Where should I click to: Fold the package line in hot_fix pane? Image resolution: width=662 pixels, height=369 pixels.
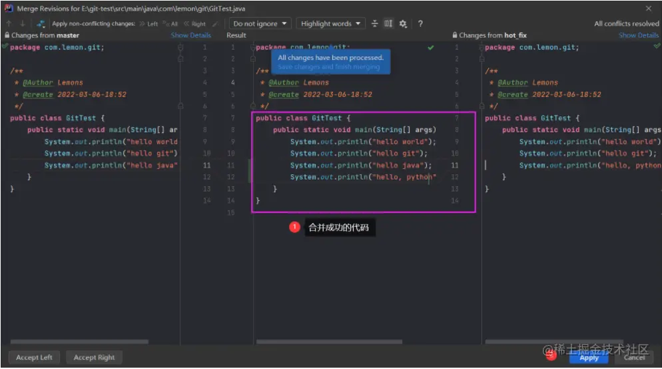[x=482, y=47]
